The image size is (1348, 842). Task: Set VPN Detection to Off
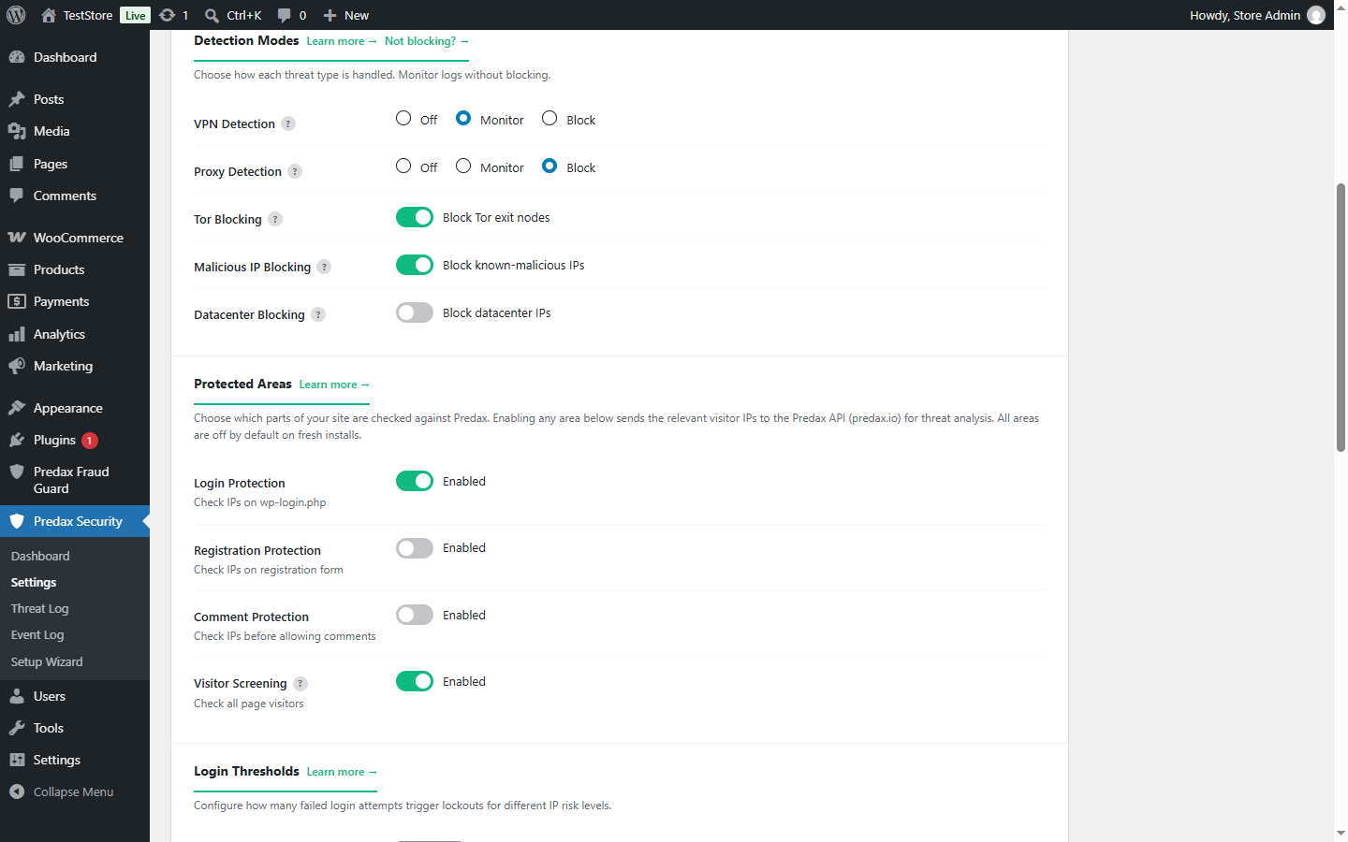coord(403,118)
